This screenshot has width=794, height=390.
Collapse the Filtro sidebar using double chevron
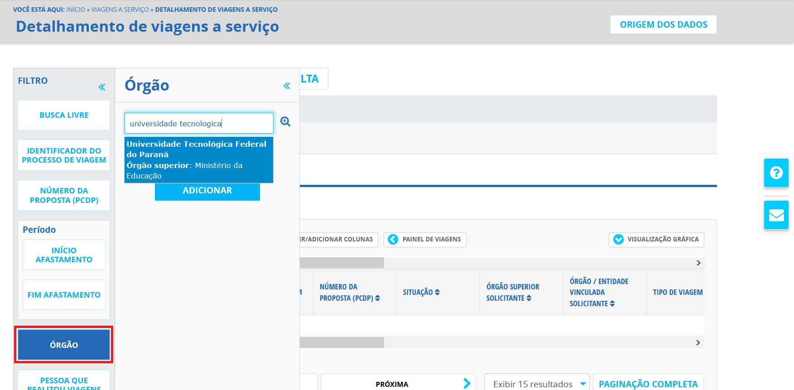coord(102,87)
